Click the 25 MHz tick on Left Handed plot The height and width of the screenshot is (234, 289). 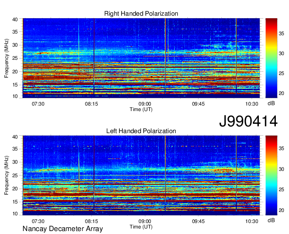pos(15,175)
